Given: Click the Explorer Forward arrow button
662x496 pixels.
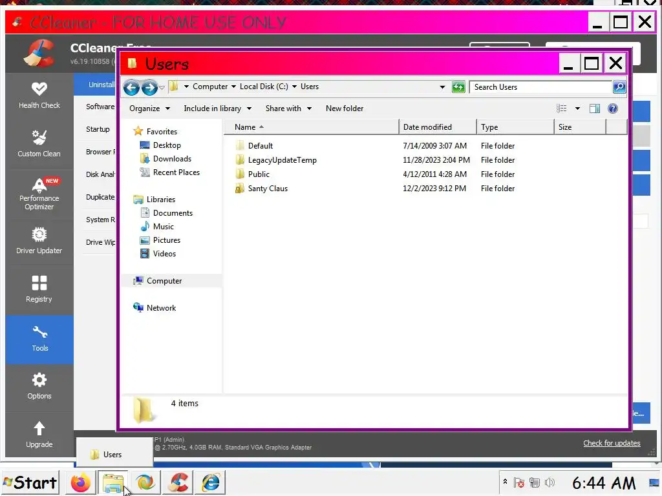Looking at the screenshot, I should click(149, 87).
